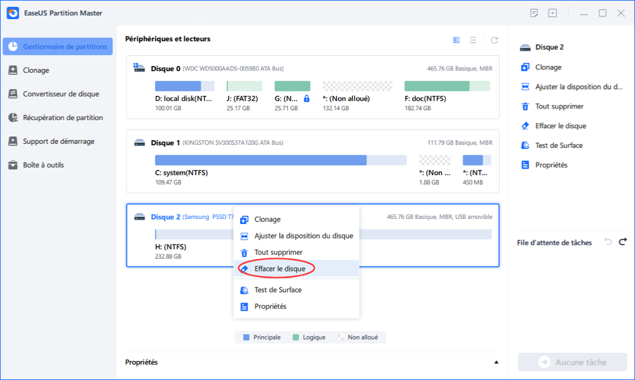Click Ajuster la disposition in the right panel

[572, 87]
